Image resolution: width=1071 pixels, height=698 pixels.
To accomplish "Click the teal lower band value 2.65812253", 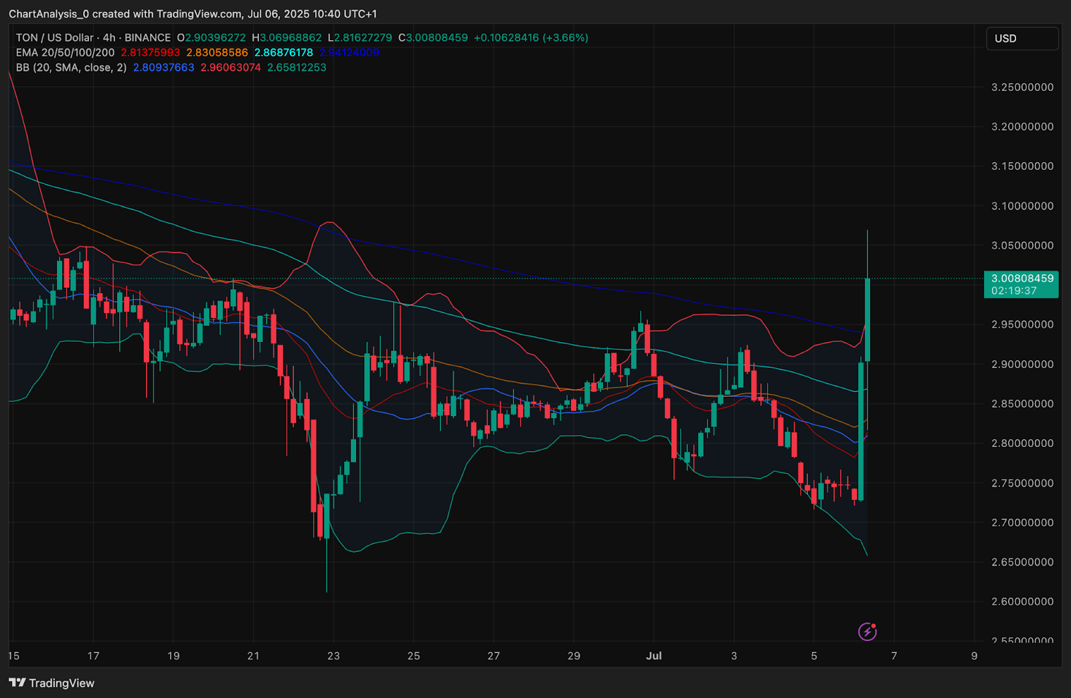I will click(x=297, y=68).
